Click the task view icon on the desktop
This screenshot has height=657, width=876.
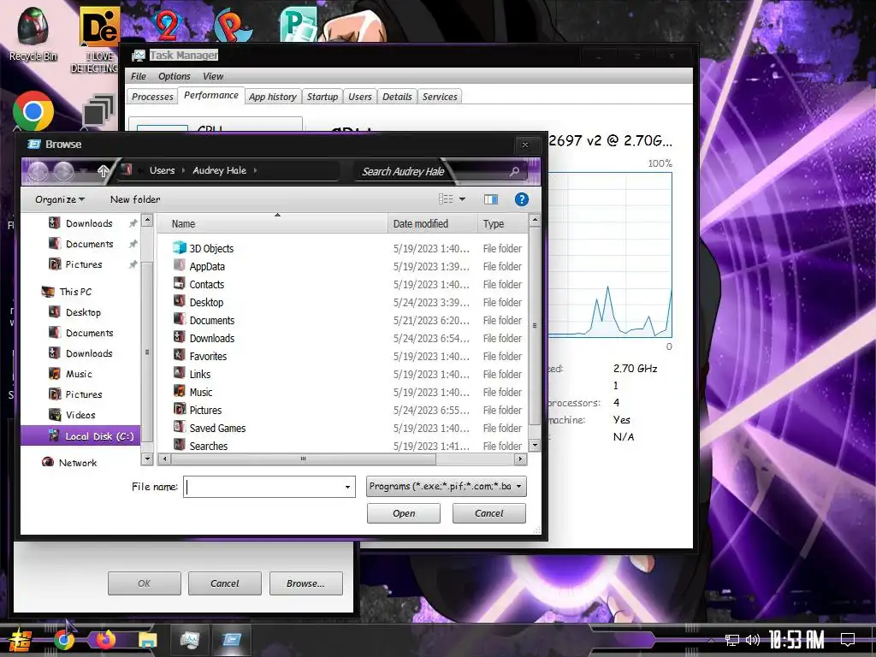pyautogui.click(x=98, y=110)
